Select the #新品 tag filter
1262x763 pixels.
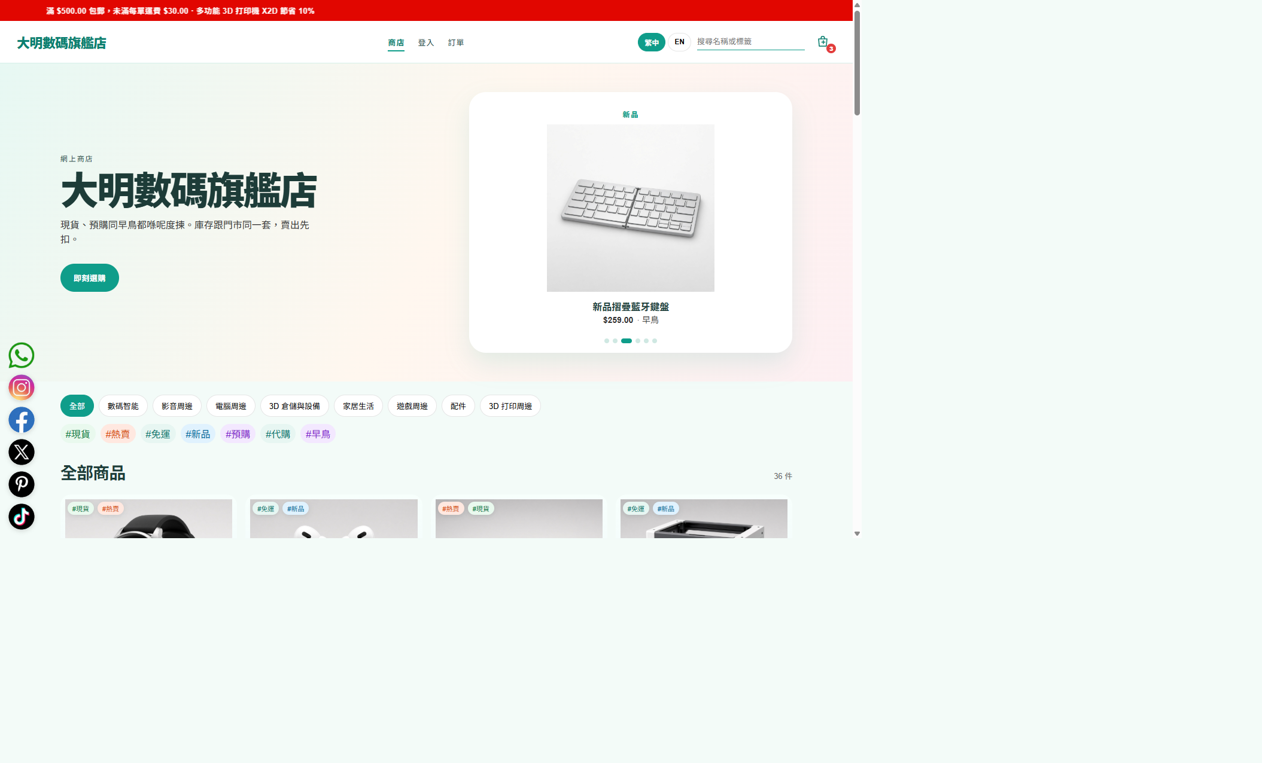tap(198, 434)
